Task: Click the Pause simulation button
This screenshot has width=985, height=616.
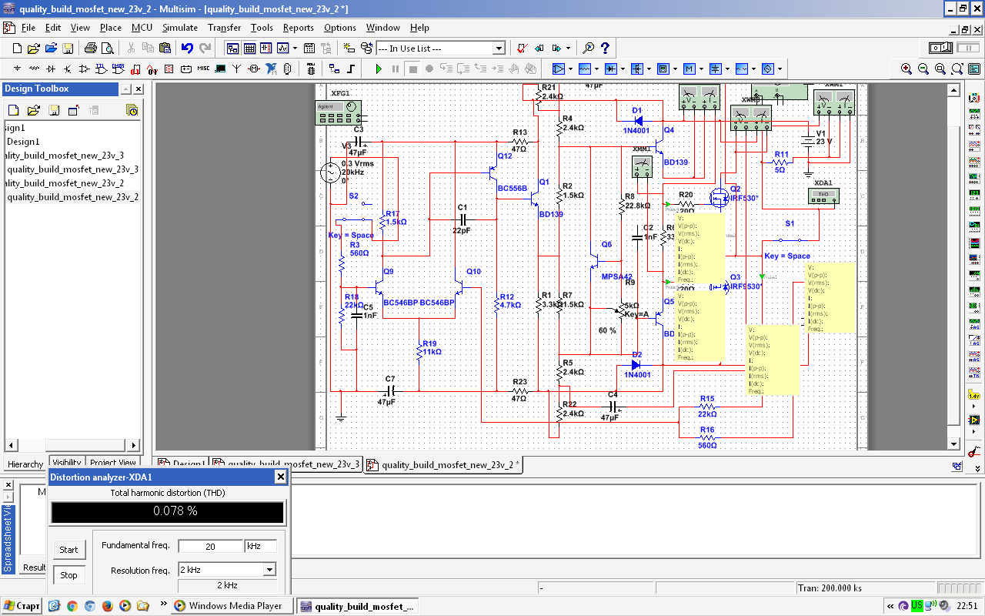Action: 396,69
